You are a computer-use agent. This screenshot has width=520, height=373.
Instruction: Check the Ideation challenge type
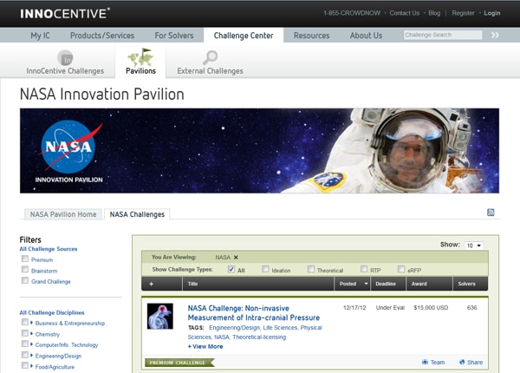266,270
